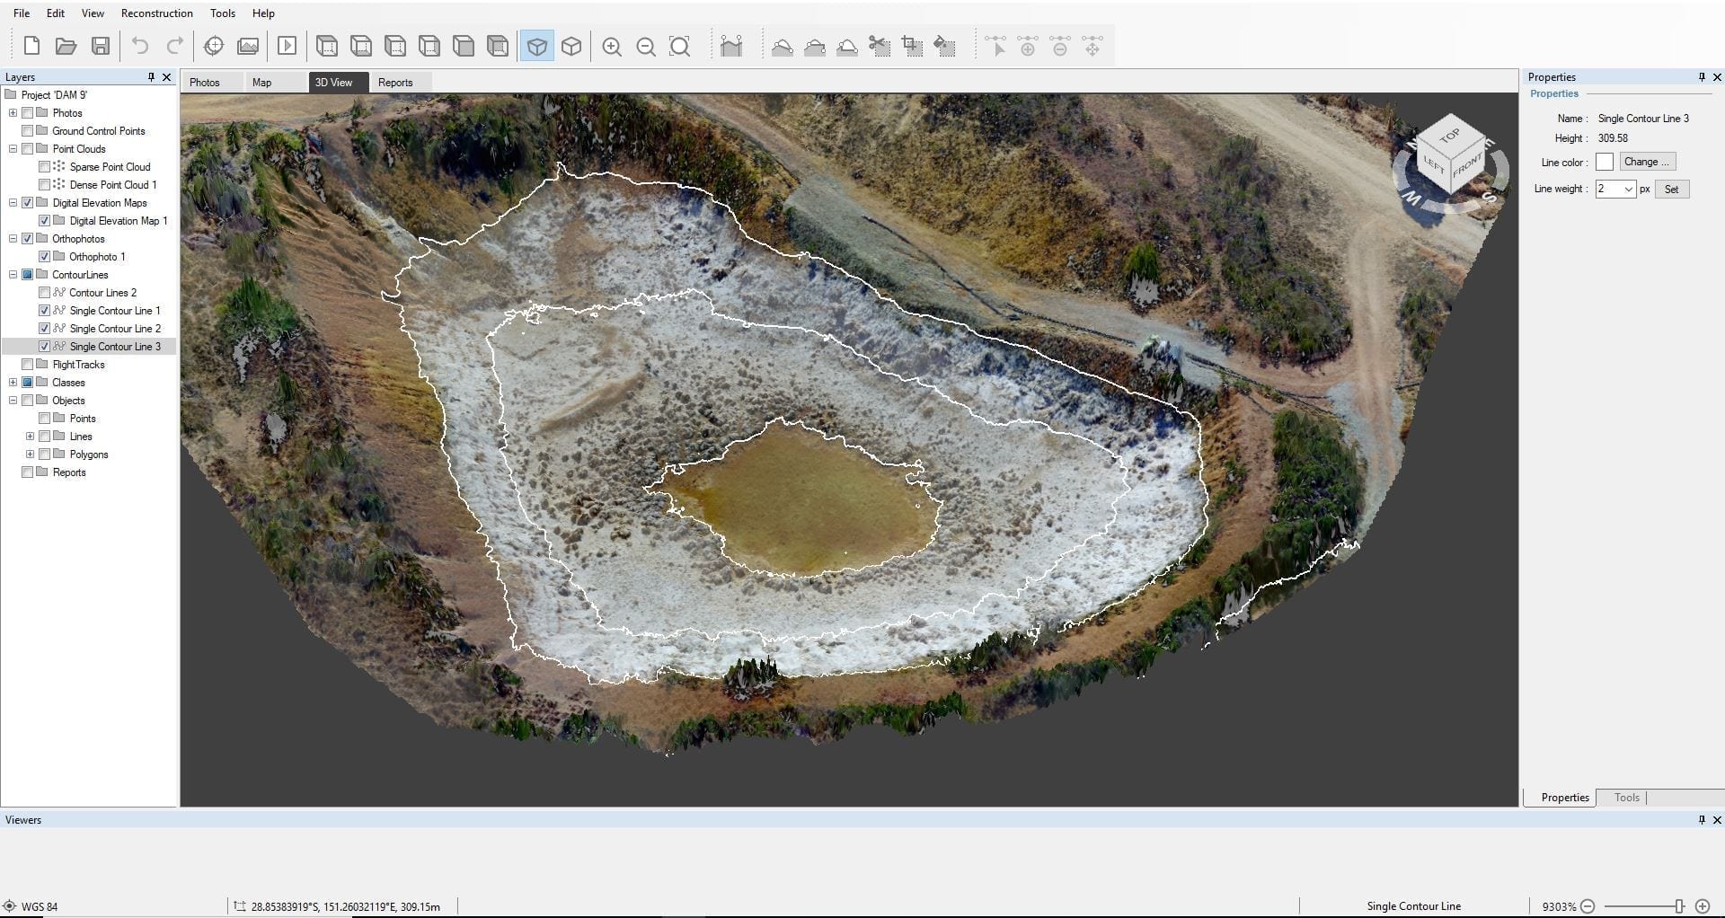Open the File menu

(22, 13)
